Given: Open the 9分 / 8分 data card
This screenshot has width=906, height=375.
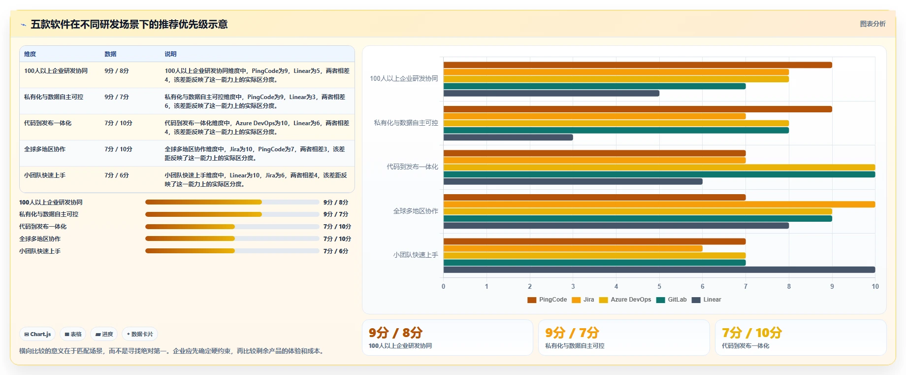Looking at the screenshot, I should point(448,338).
